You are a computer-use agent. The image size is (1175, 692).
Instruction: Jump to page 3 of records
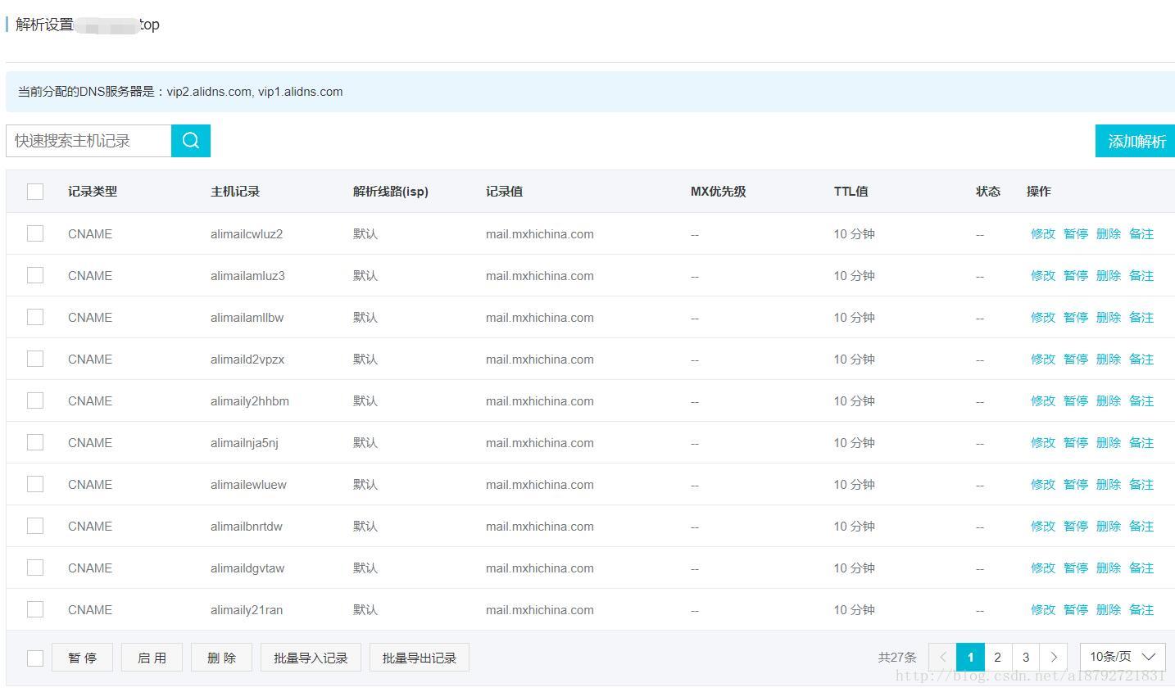pyautogui.click(x=1025, y=657)
